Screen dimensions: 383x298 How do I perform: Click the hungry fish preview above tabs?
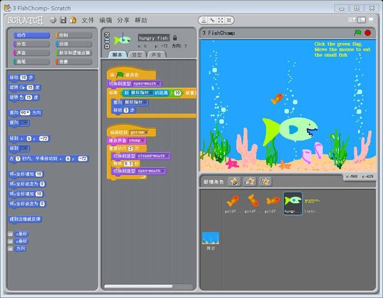[x=123, y=39]
